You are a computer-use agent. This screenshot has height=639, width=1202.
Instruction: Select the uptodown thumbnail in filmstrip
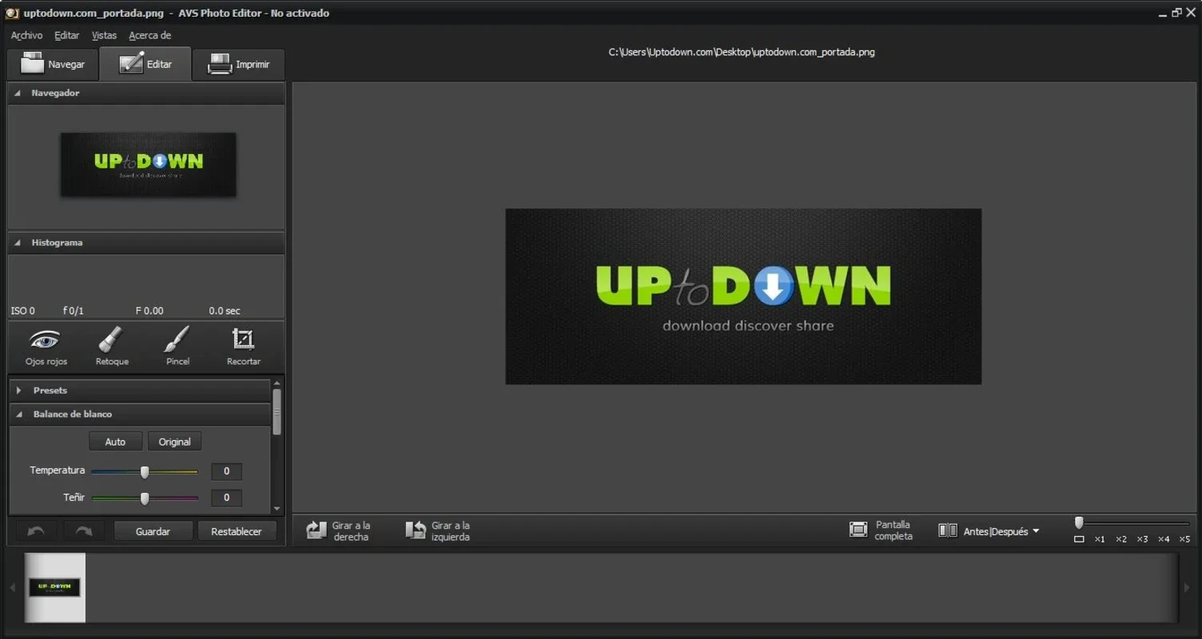(x=54, y=587)
